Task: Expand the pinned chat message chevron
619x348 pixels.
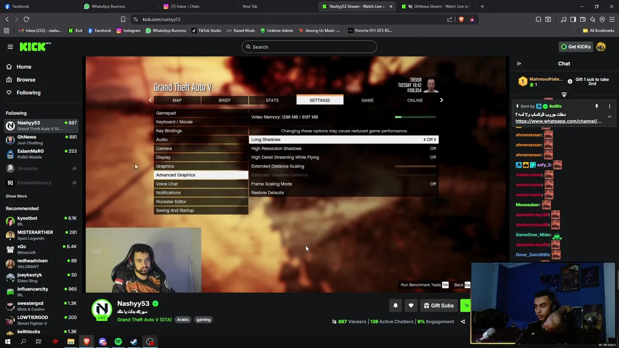Action: (609, 116)
